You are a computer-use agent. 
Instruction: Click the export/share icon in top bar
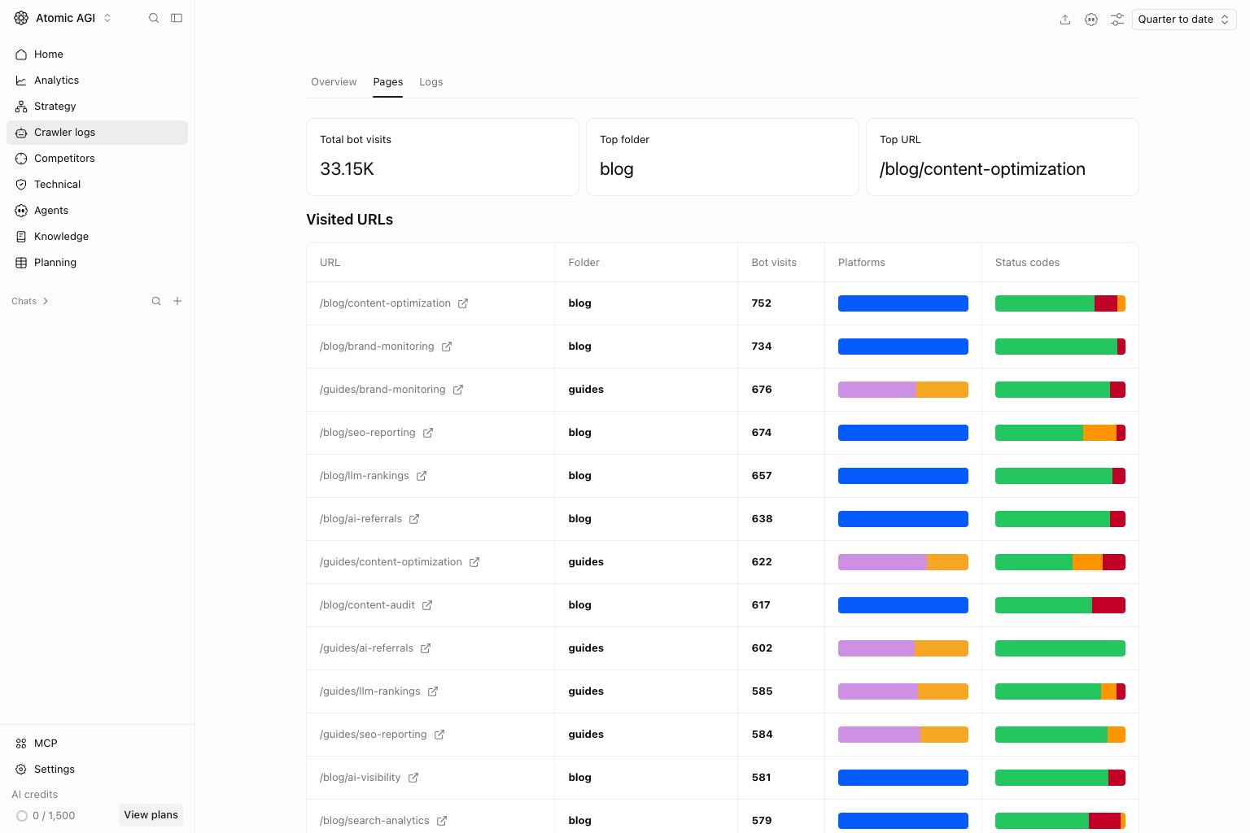1065,20
